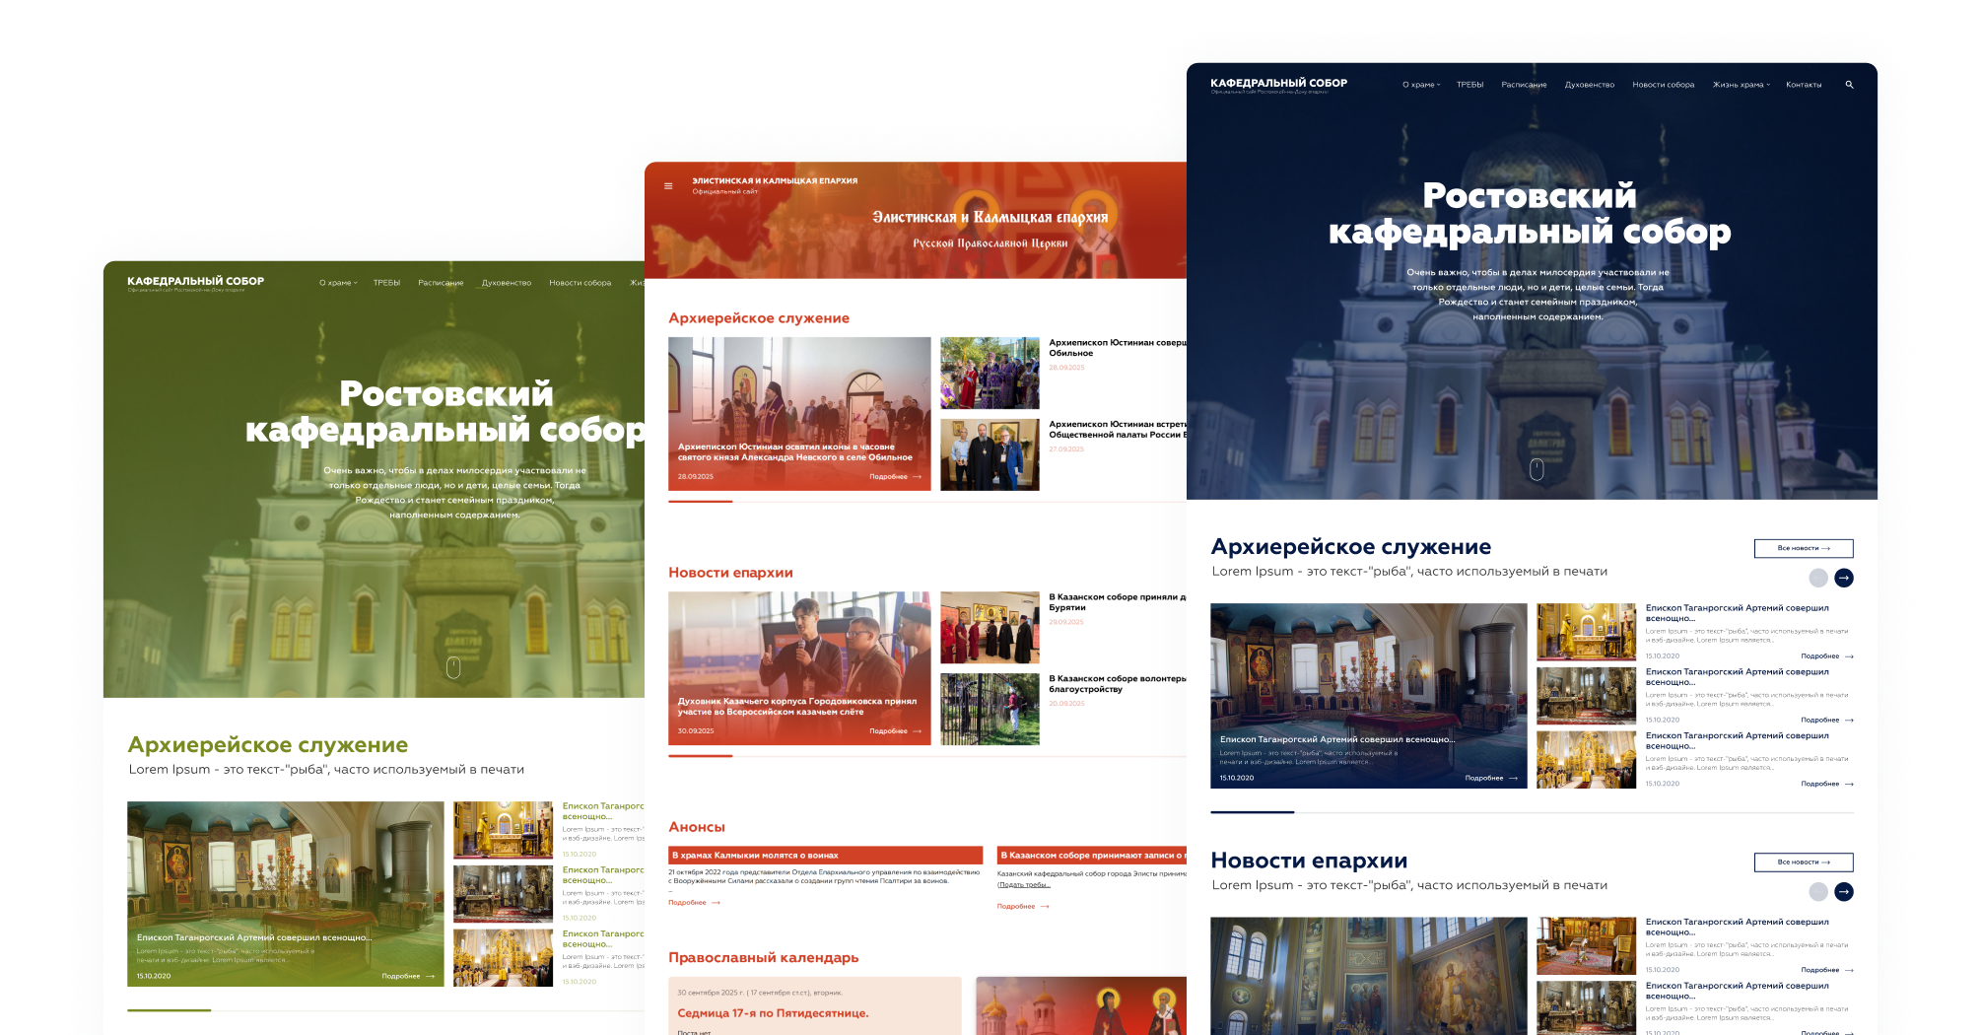The height and width of the screenshot is (1035, 1981).
Task: Select Духовенство in the green header menu
Action: point(507,283)
